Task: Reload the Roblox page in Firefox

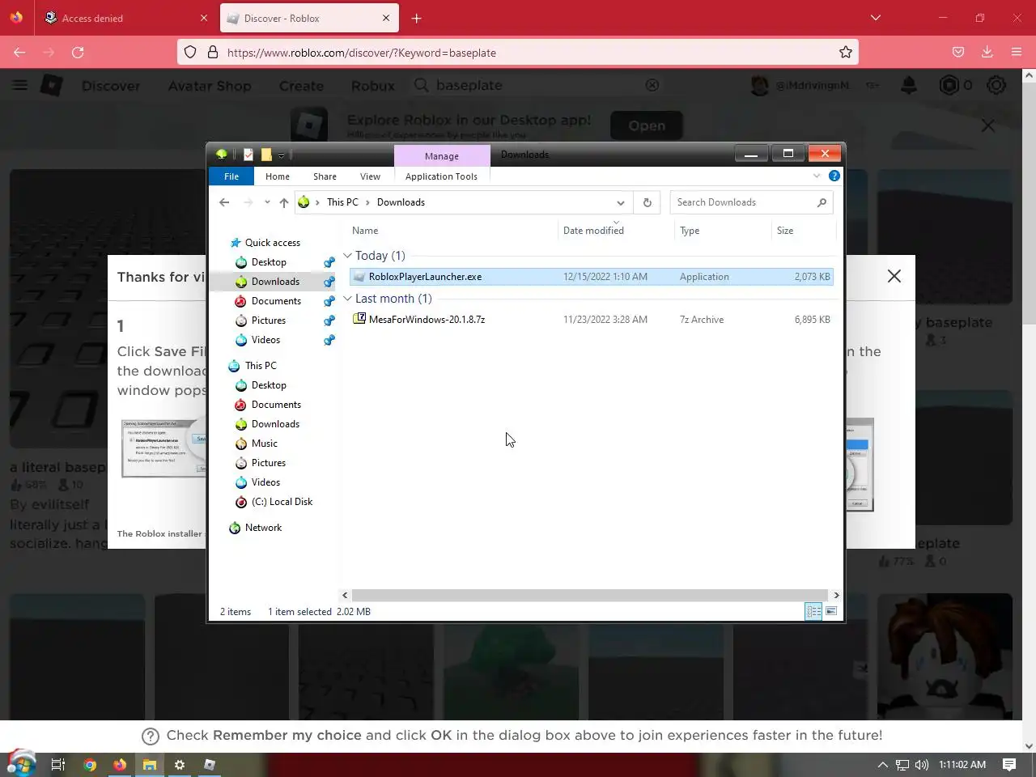Action: [78, 53]
